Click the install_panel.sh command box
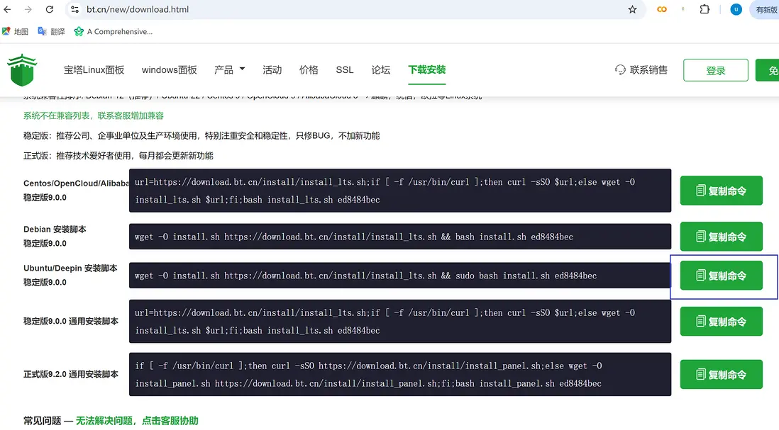 tap(400, 375)
